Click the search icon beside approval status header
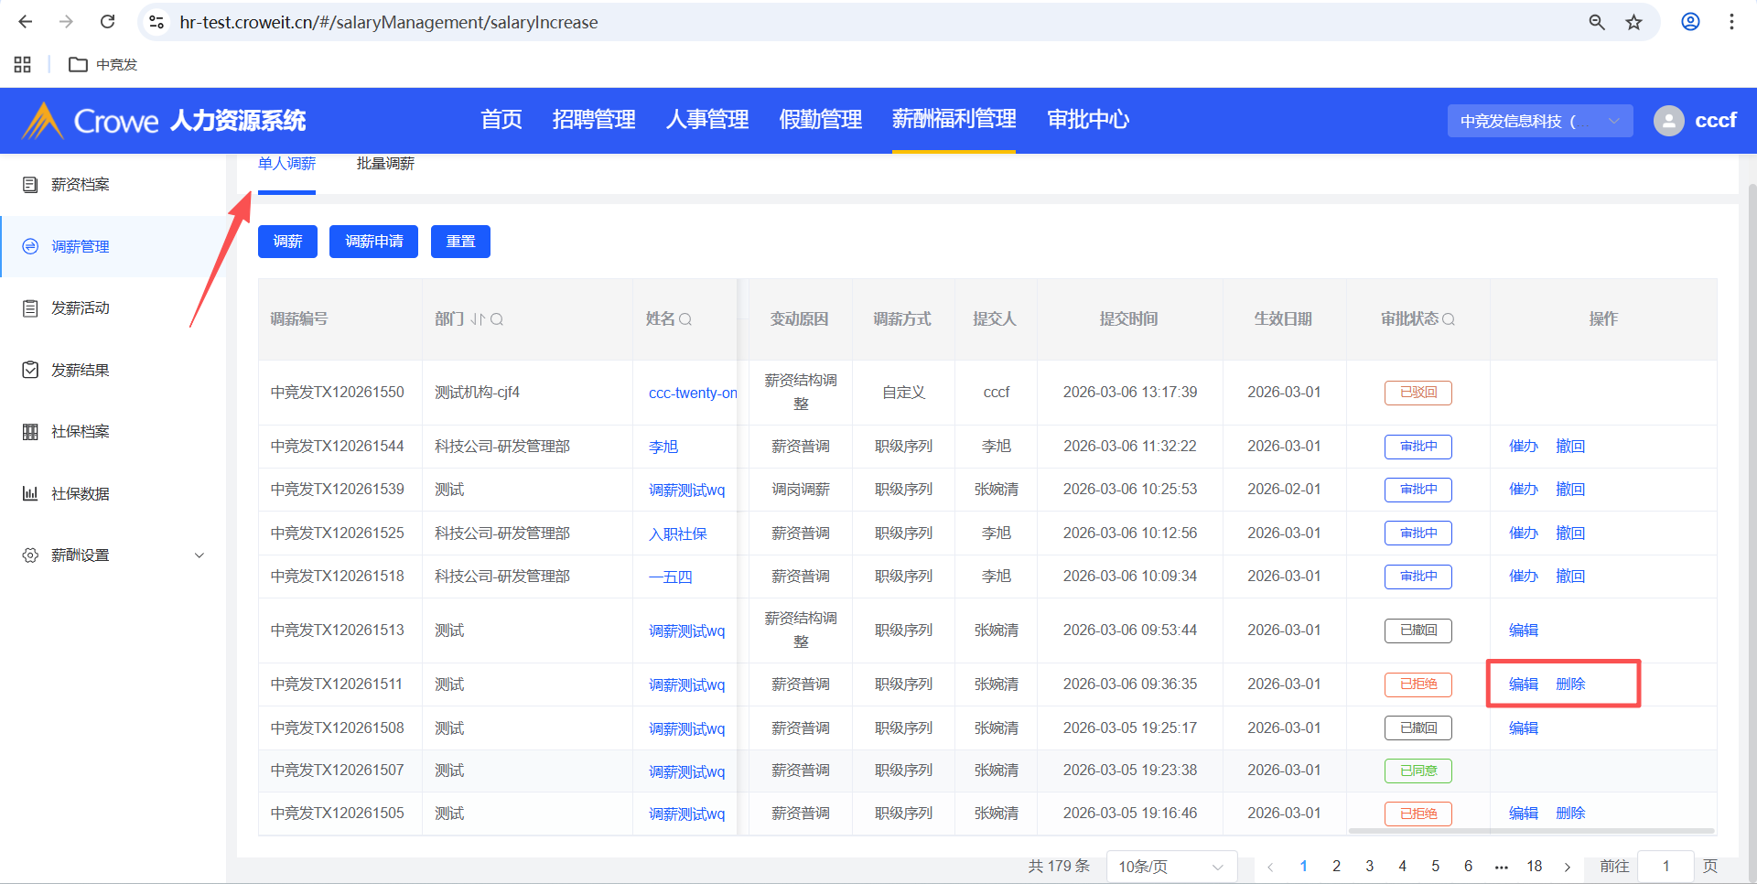The height and width of the screenshot is (884, 1757). (1448, 319)
